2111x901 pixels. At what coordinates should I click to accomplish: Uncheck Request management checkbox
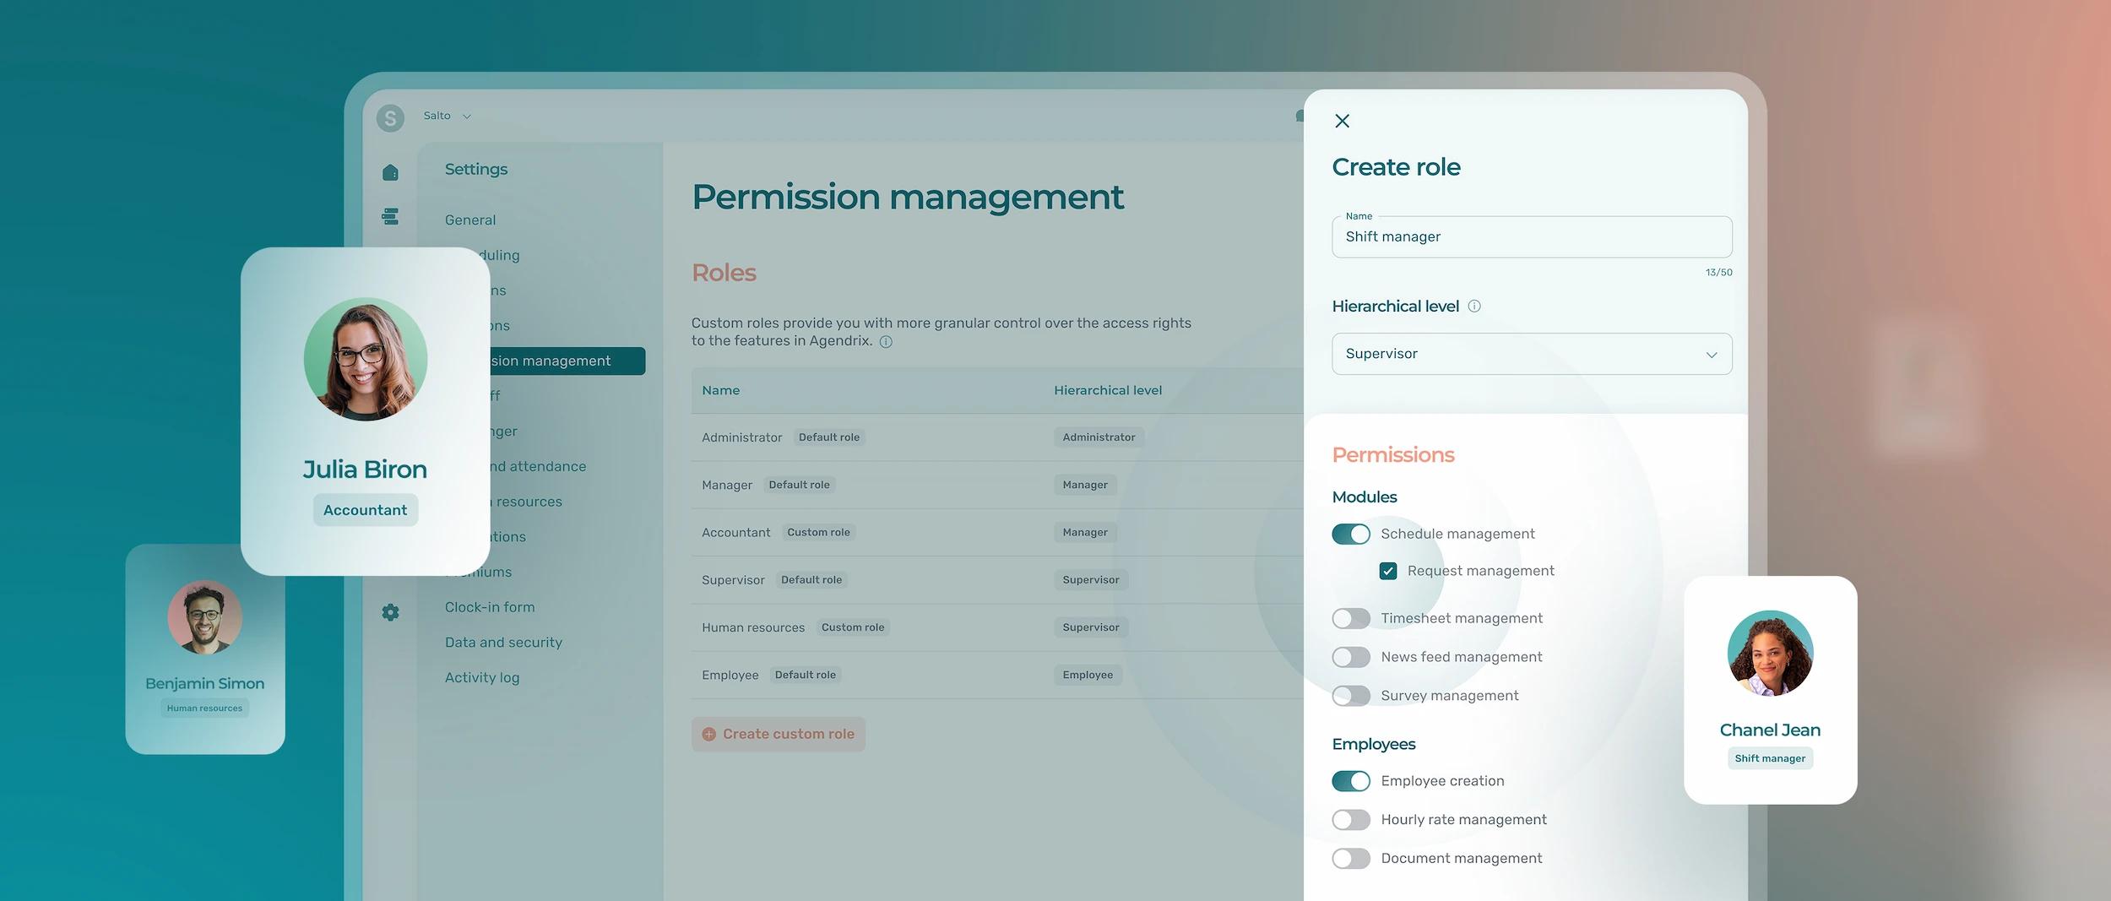click(x=1388, y=571)
